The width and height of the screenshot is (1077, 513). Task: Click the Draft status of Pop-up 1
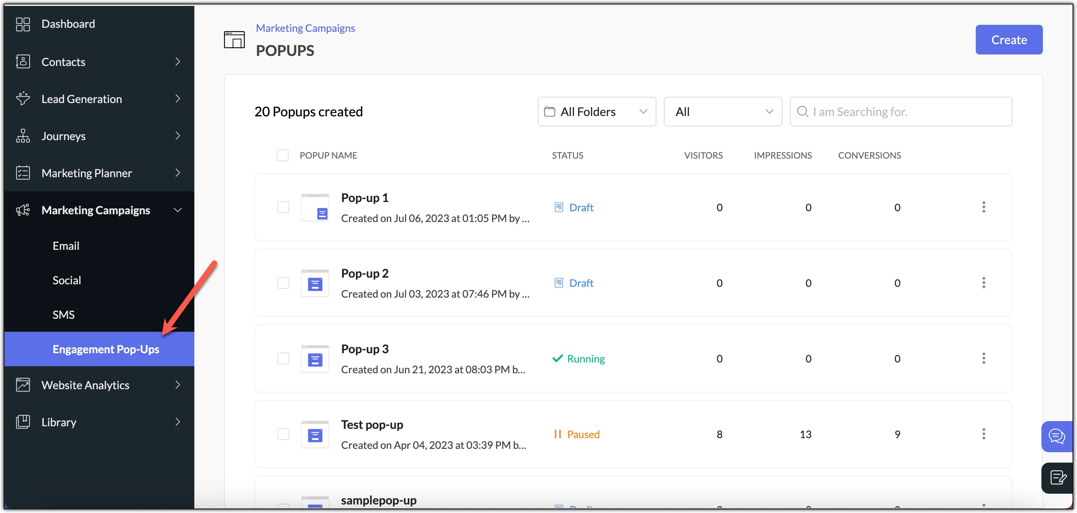tap(574, 207)
